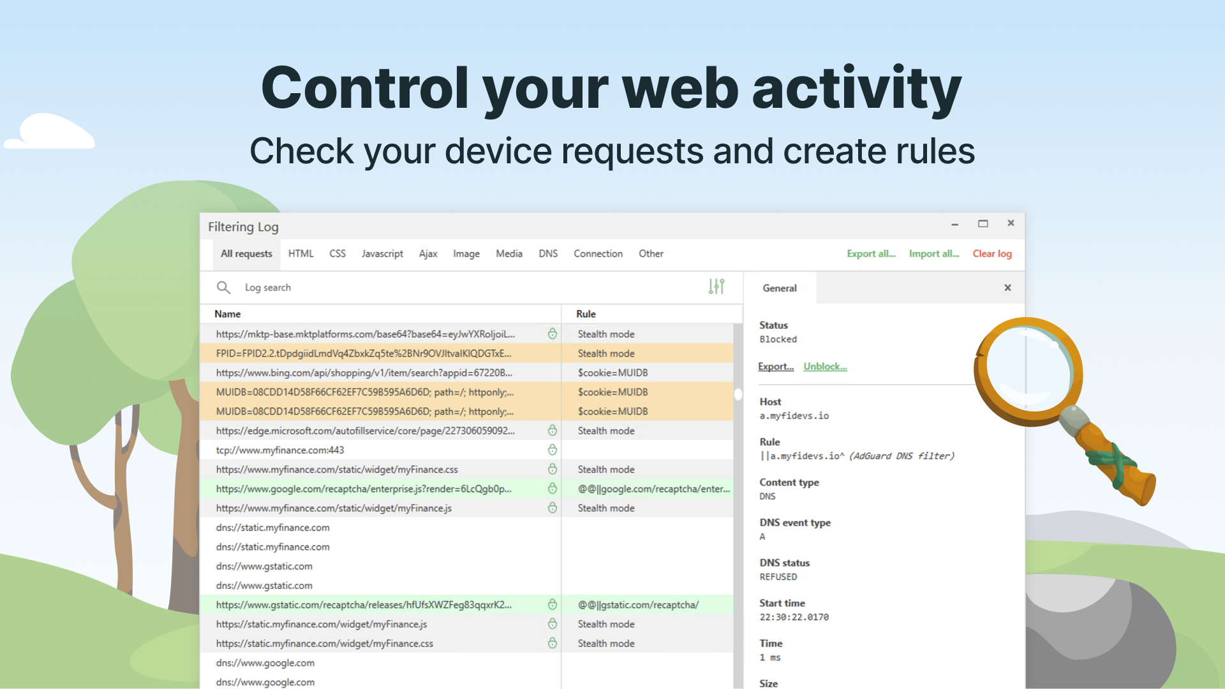
Task: Click Clear log
Action: (x=991, y=253)
